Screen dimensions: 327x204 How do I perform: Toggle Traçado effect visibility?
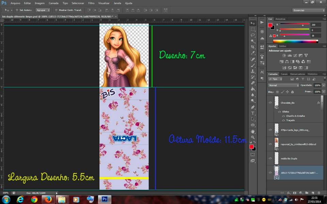click(283, 120)
